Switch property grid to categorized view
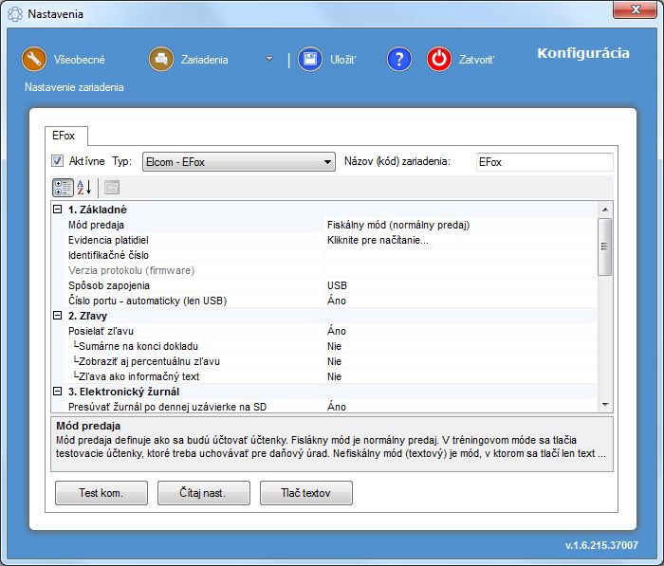 63,187
